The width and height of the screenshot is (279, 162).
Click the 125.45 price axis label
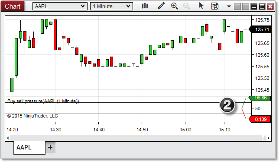click(x=262, y=90)
